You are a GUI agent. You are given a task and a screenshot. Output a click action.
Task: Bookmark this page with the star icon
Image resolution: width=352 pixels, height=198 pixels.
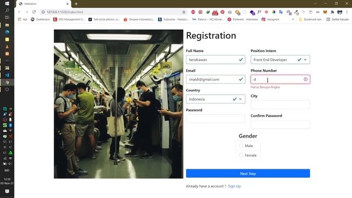[184, 12]
